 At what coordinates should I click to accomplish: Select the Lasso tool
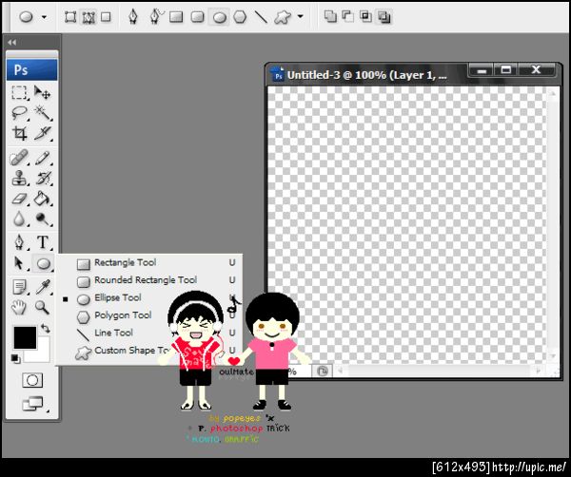pyautogui.click(x=19, y=113)
